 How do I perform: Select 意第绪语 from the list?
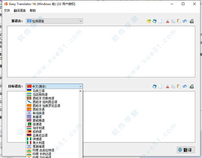point(53,147)
